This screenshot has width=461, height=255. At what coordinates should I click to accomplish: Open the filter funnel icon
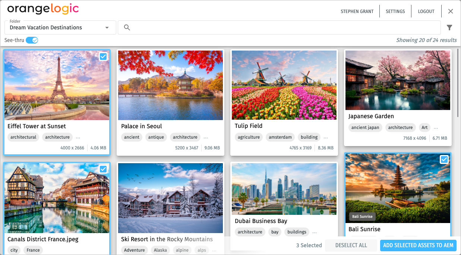click(449, 28)
